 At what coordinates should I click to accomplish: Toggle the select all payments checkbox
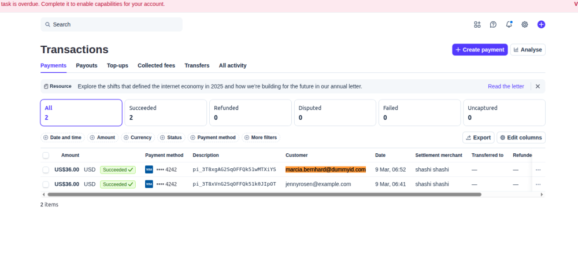(x=46, y=155)
